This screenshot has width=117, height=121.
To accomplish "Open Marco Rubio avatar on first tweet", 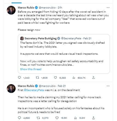I will coord(11,10).
